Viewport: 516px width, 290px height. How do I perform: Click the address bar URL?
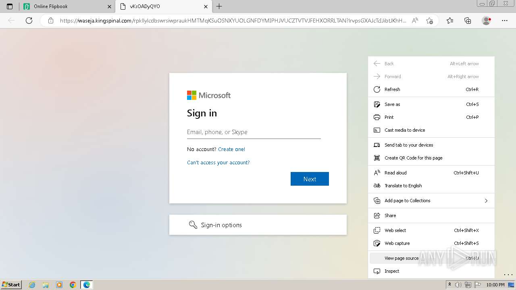(x=233, y=21)
